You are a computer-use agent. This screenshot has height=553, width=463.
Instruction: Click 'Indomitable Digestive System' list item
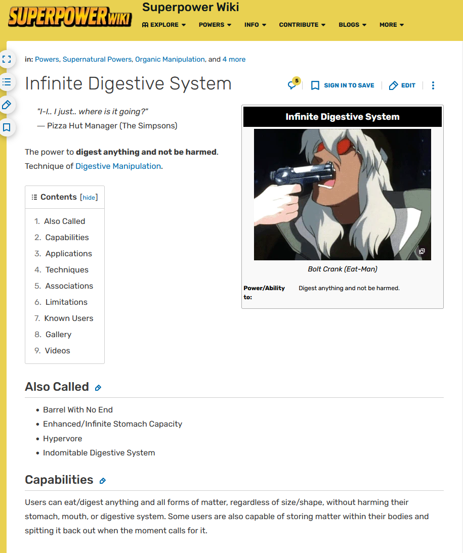99,453
